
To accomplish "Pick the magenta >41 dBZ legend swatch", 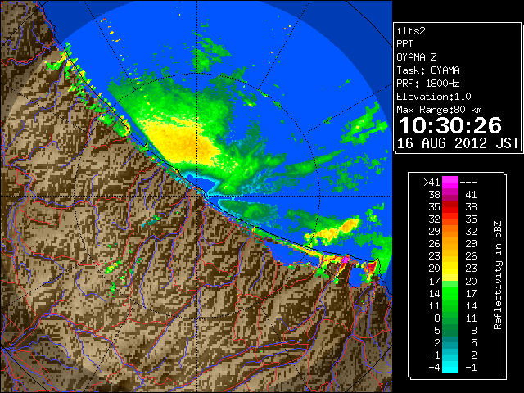I will 450,182.
